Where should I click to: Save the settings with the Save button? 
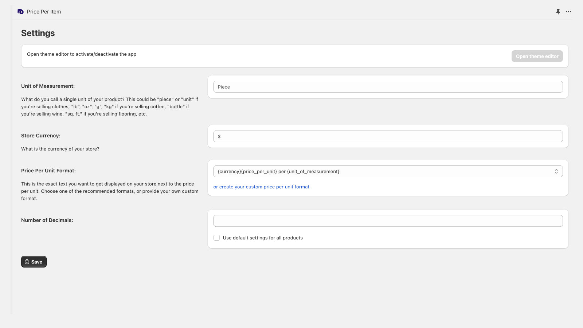34,262
